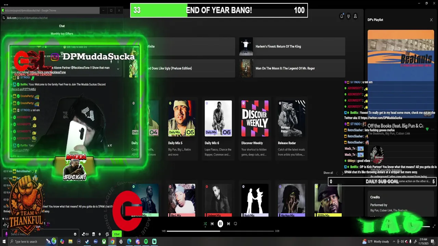Open the Windows Start menu
438x246 pixels.
pyautogui.click(x=5, y=242)
